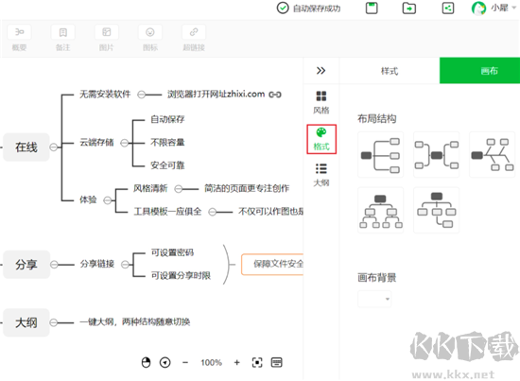Click the 自动保存成功 status indicator
Viewport: 520px width, 381px height.
(308, 8)
